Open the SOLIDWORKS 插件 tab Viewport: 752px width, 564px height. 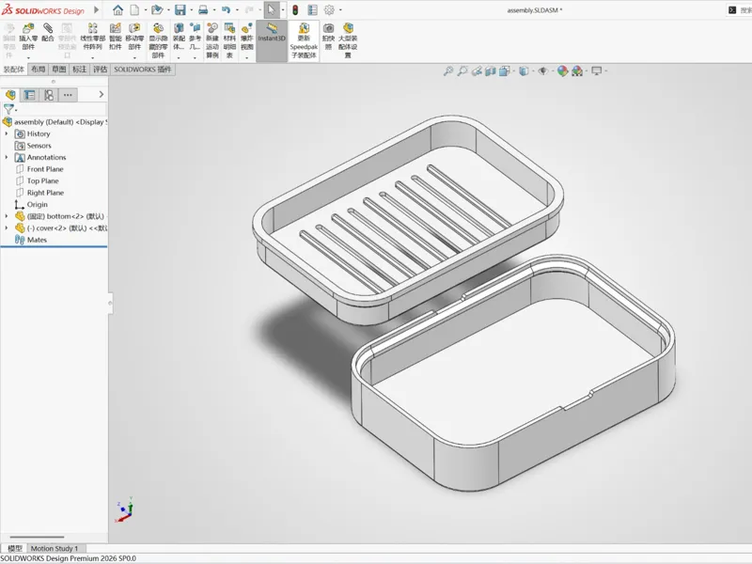pyautogui.click(x=143, y=70)
